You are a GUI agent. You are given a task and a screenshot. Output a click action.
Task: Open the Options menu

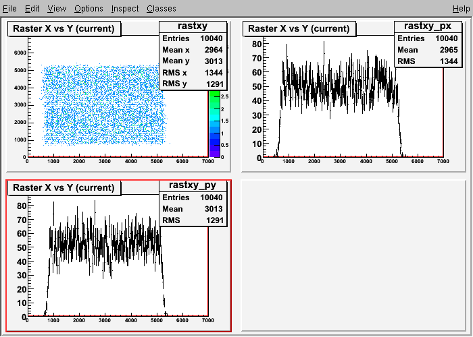(89, 8)
